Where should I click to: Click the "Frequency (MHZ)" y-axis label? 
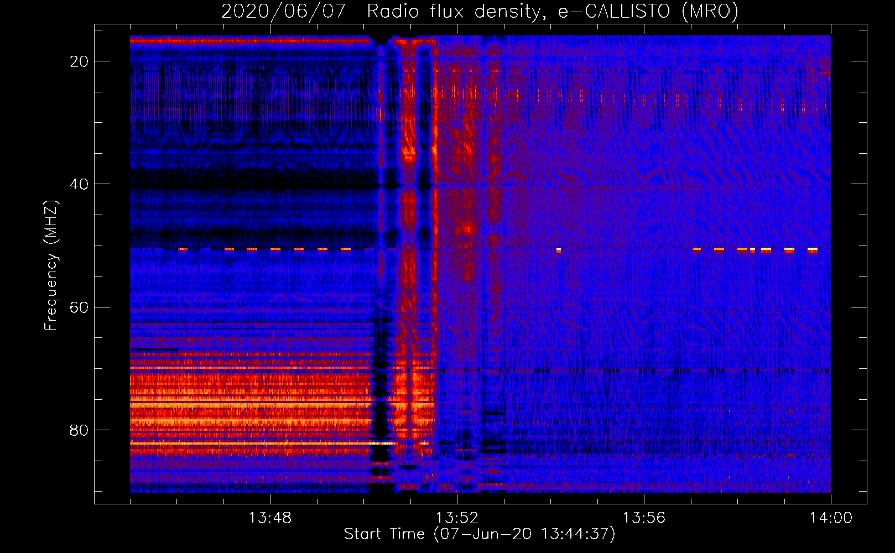pos(50,265)
